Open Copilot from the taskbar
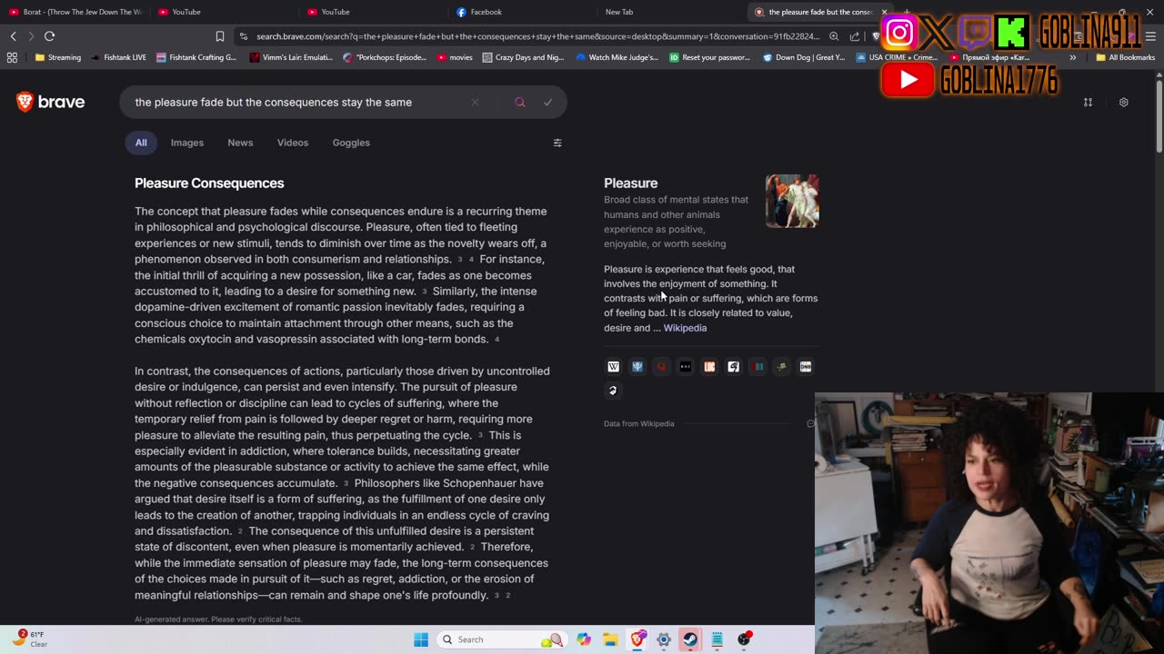 pos(584,639)
